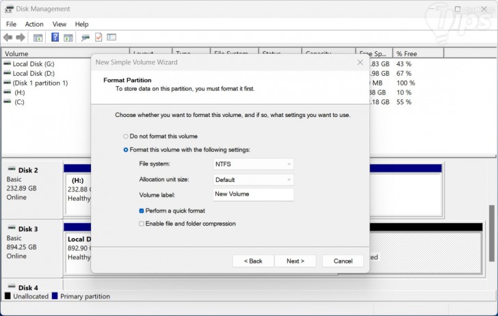Image resolution: width=498 pixels, height=316 pixels.
Task: Click the blue Primary partition legend swatch
Action: pos(55,296)
